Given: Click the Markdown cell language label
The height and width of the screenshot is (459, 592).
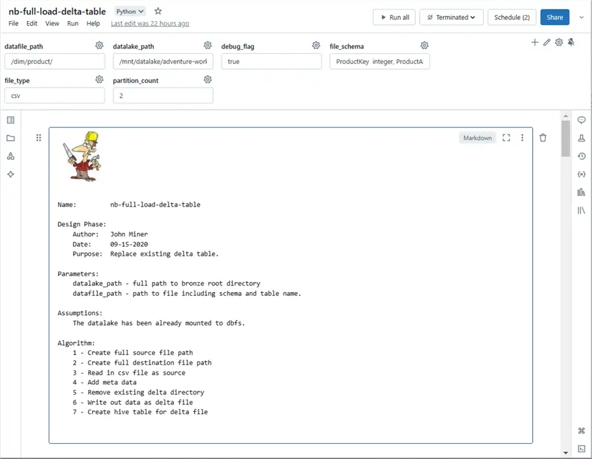Looking at the screenshot, I should 478,138.
